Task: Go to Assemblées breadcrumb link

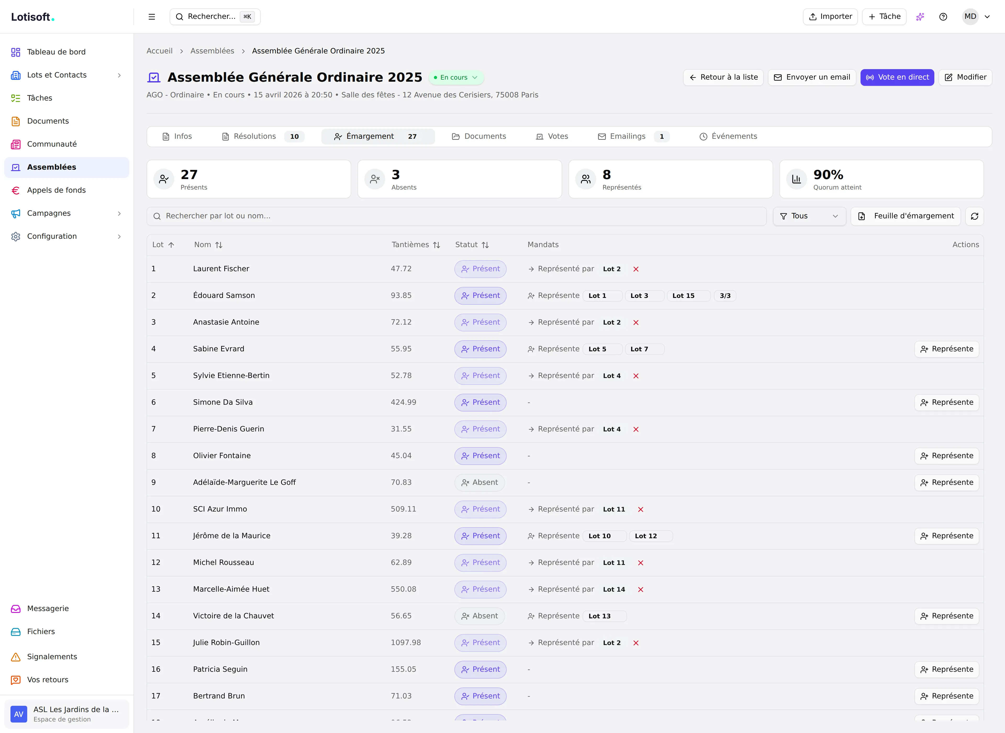Action: pyautogui.click(x=213, y=51)
